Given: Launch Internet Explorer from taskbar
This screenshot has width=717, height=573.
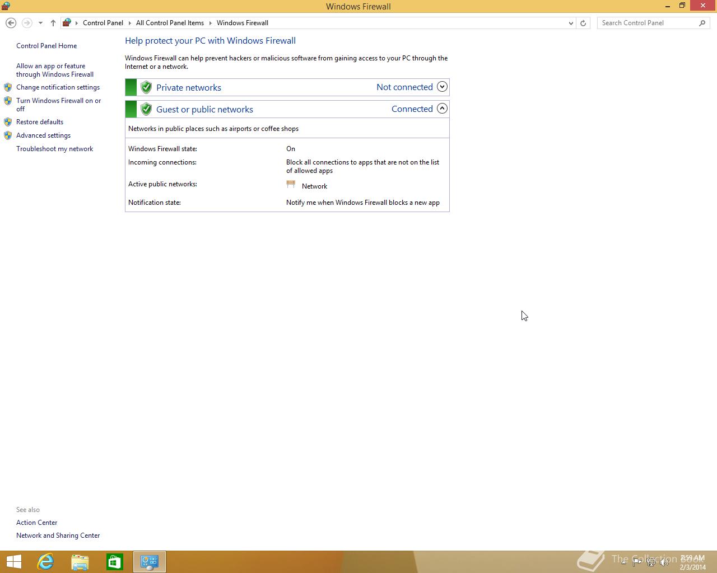Looking at the screenshot, I should [45, 562].
